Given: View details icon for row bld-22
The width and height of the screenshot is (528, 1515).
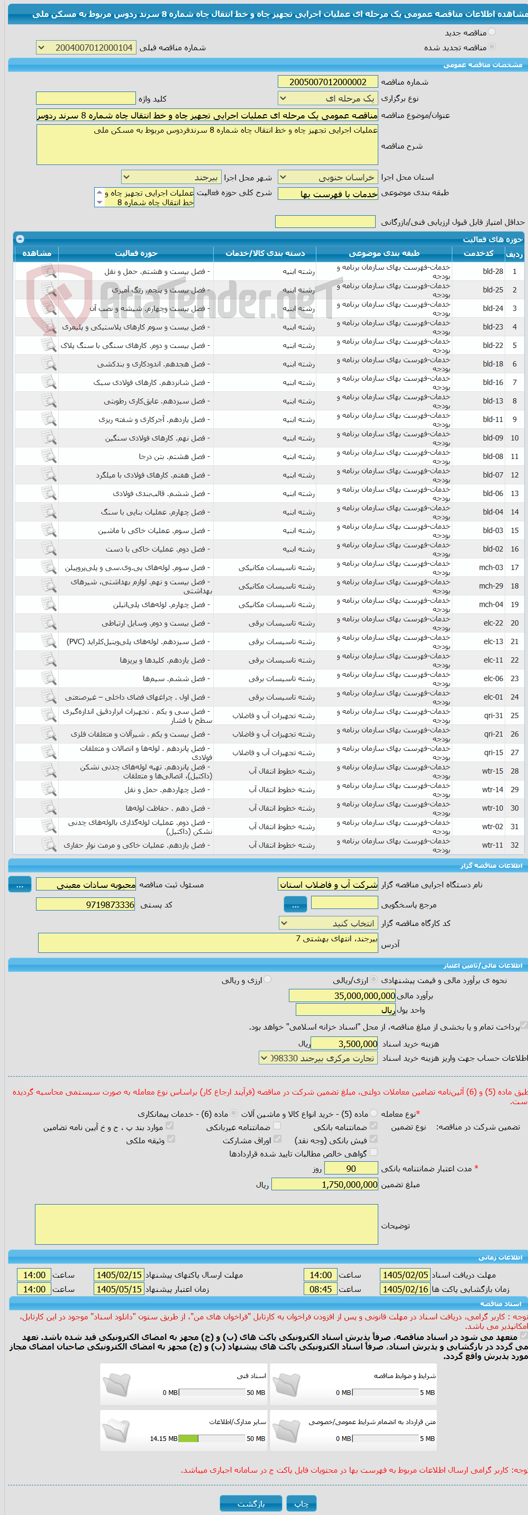Looking at the screenshot, I should point(49,345).
